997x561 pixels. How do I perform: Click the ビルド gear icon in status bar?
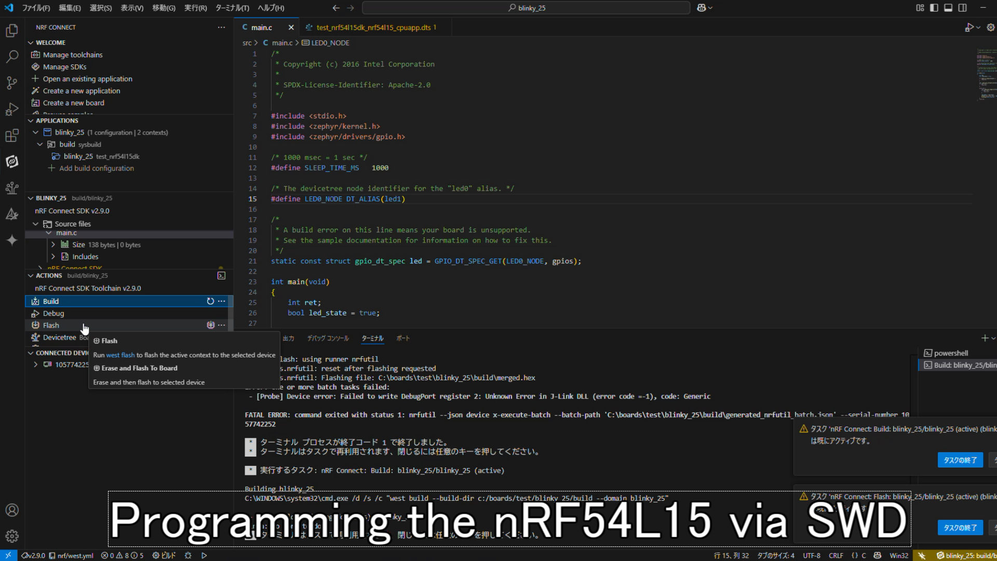tap(156, 555)
